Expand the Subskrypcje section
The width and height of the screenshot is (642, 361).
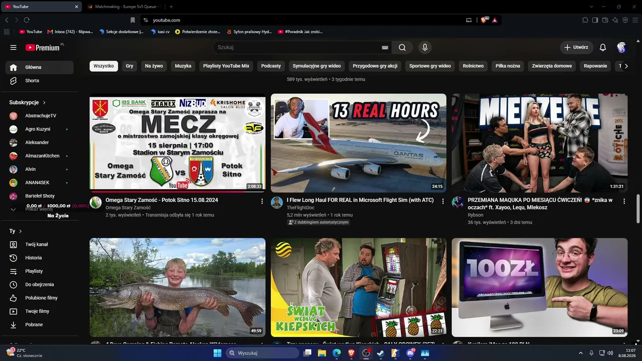click(x=44, y=102)
